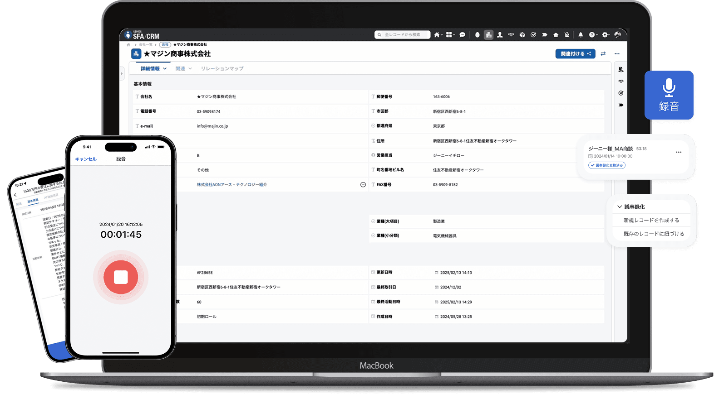The image size is (714, 394).
Task: Click the ジーニー様_MA商談 recording title
Action: [x=611, y=149]
